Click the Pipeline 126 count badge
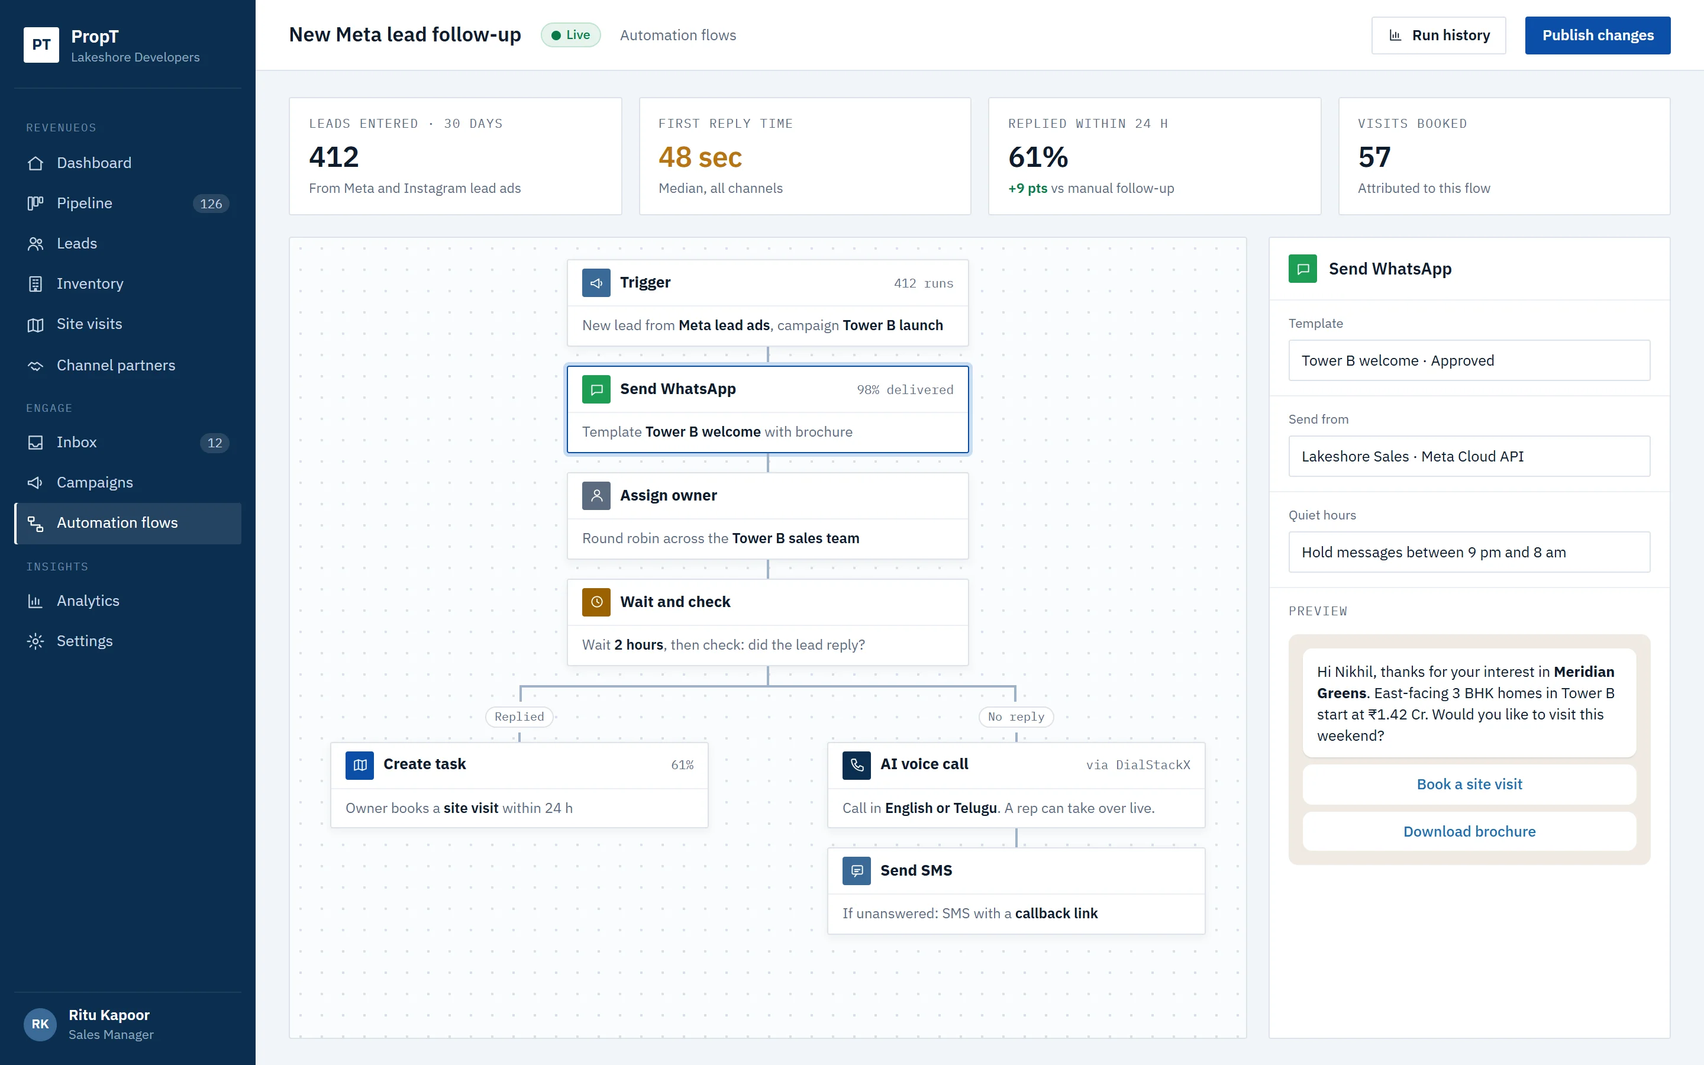1704x1065 pixels. [211, 204]
